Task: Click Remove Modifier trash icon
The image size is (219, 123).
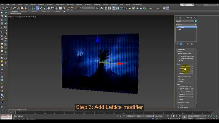Action: 188,44
